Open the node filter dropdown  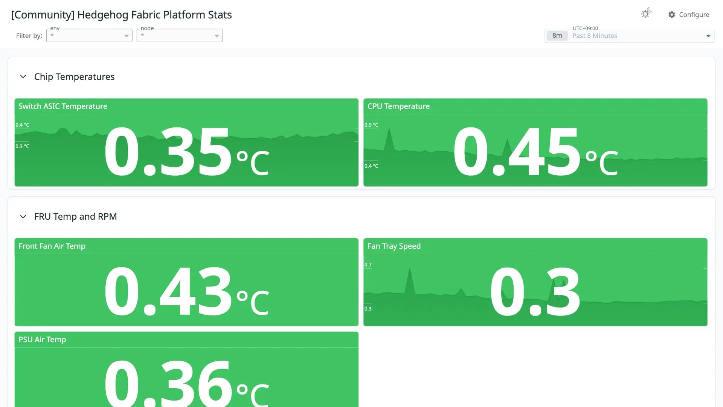(180, 35)
